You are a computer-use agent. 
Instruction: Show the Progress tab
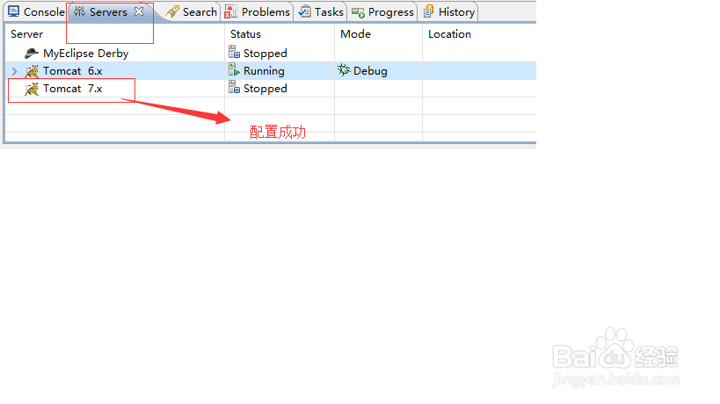(x=382, y=12)
